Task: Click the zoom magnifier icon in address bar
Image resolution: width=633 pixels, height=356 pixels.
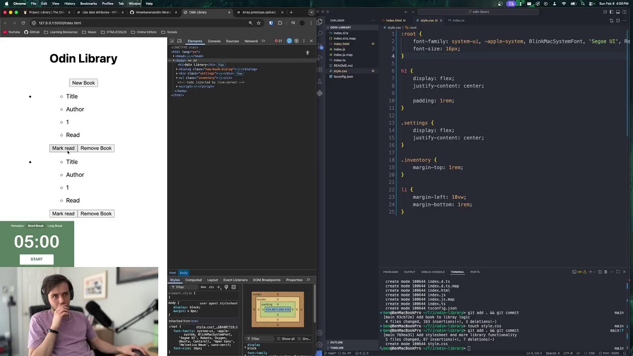Action: point(250,23)
